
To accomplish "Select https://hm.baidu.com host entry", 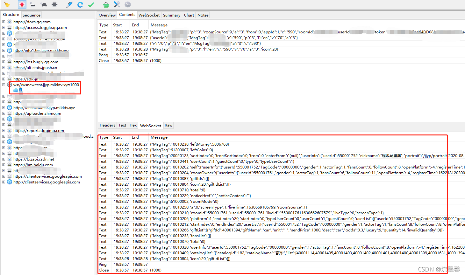I will coord(33,165).
